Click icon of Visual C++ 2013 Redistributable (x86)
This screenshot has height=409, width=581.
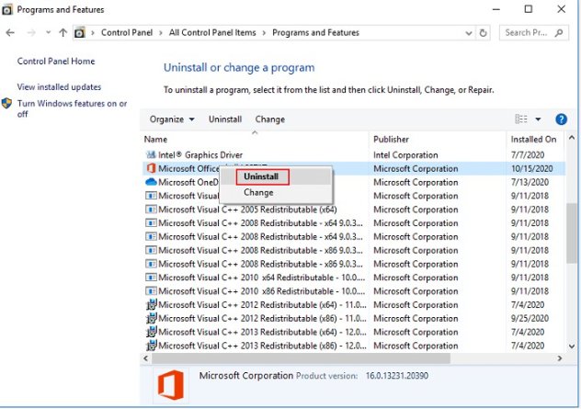[x=151, y=346]
